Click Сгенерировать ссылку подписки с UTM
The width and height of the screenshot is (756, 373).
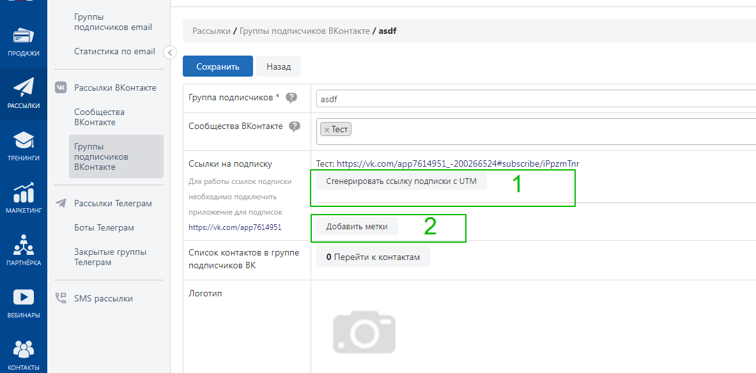401,181
